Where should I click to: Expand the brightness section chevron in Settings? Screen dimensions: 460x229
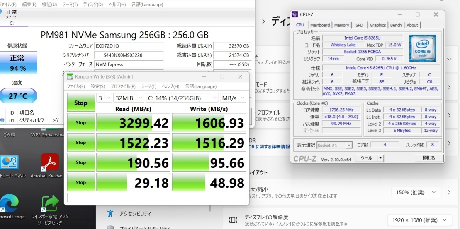pos(449,59)
